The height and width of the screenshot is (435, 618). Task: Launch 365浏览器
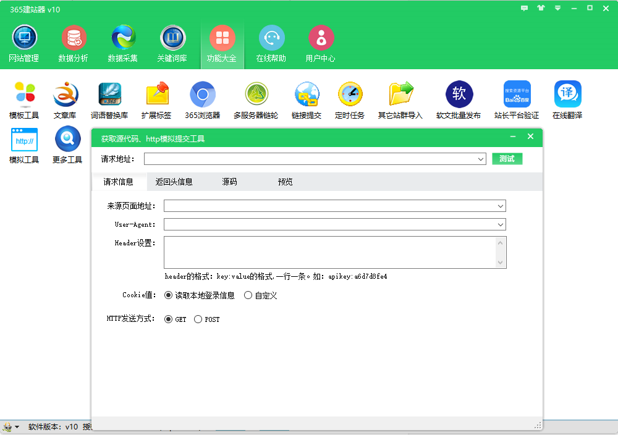tap(203, 100)
